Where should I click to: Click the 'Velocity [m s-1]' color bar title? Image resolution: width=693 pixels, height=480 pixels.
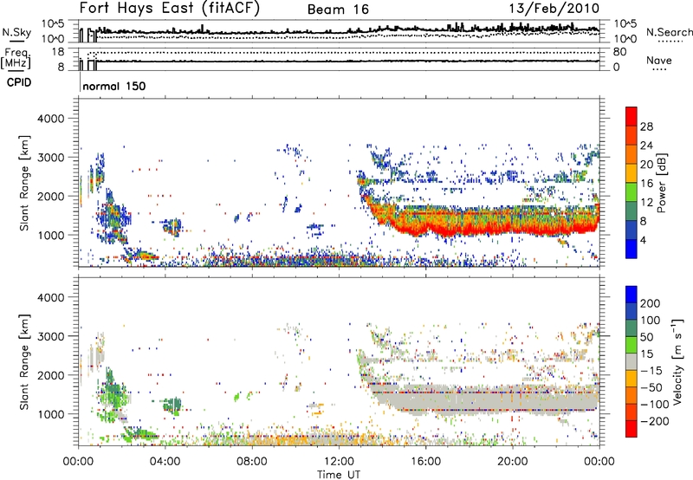pos(677,361)
